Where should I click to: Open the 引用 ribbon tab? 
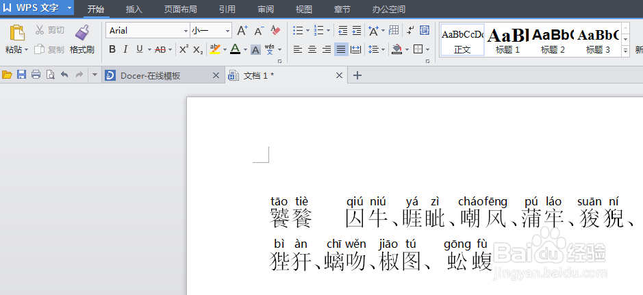(227, 9)
